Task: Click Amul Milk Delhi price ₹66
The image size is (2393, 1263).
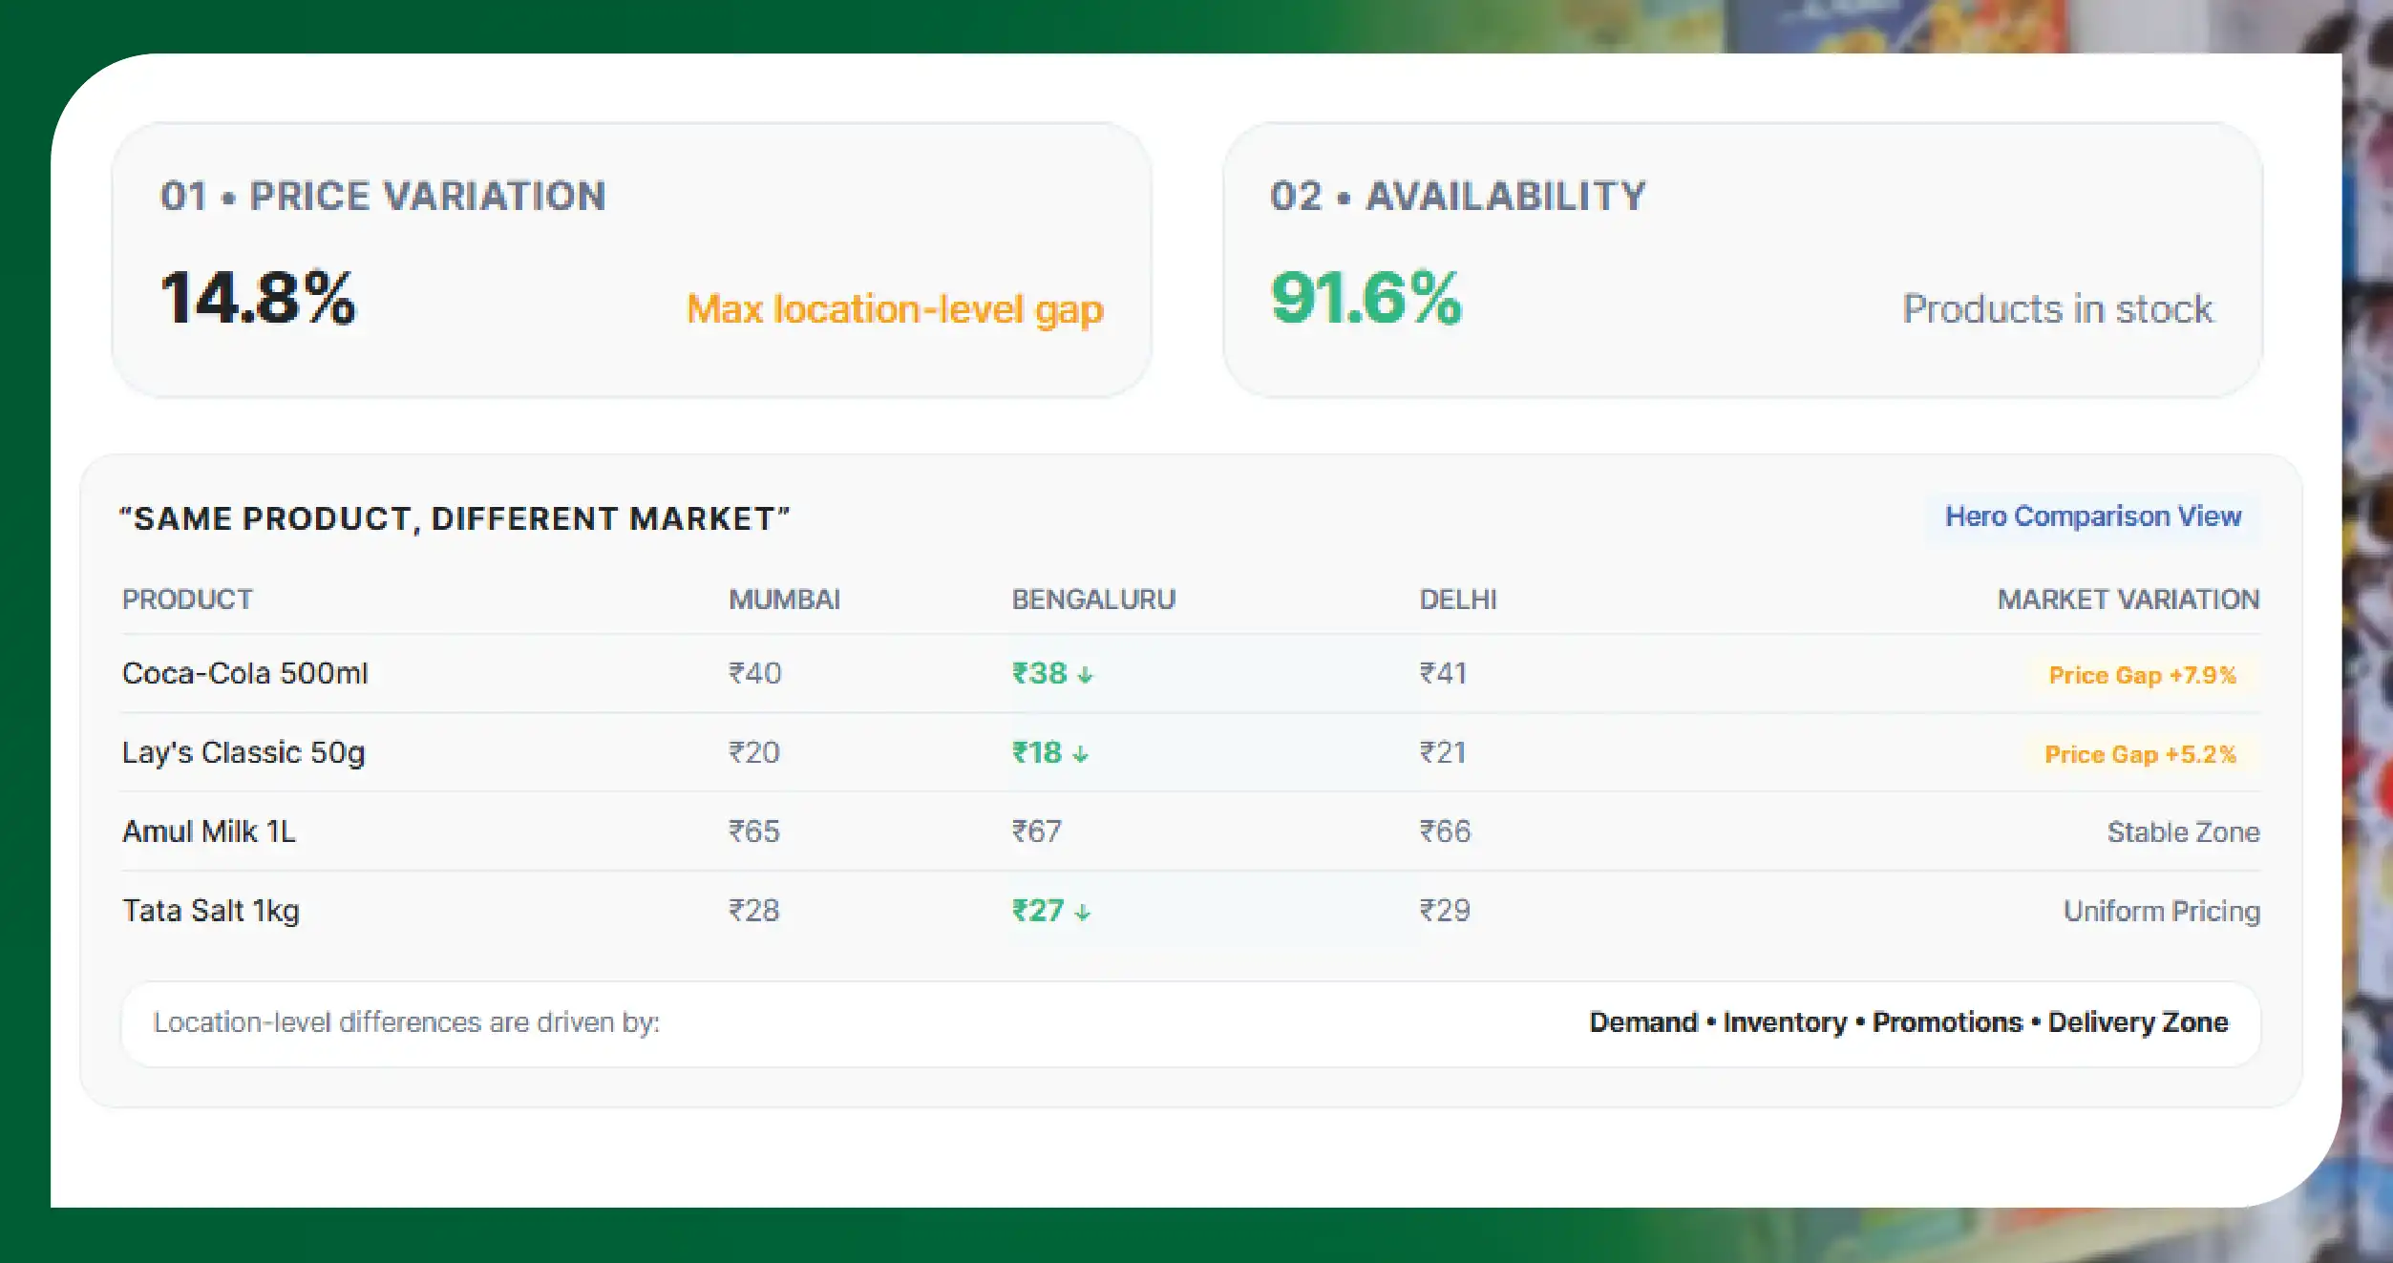Action: pos(1445,831)
